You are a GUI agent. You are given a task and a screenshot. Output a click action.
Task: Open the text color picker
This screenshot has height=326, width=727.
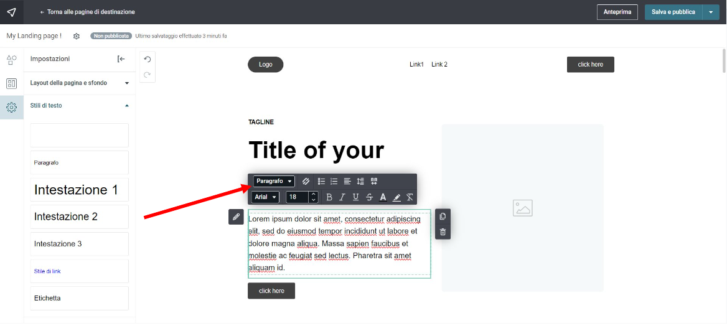tap(383, 197)
